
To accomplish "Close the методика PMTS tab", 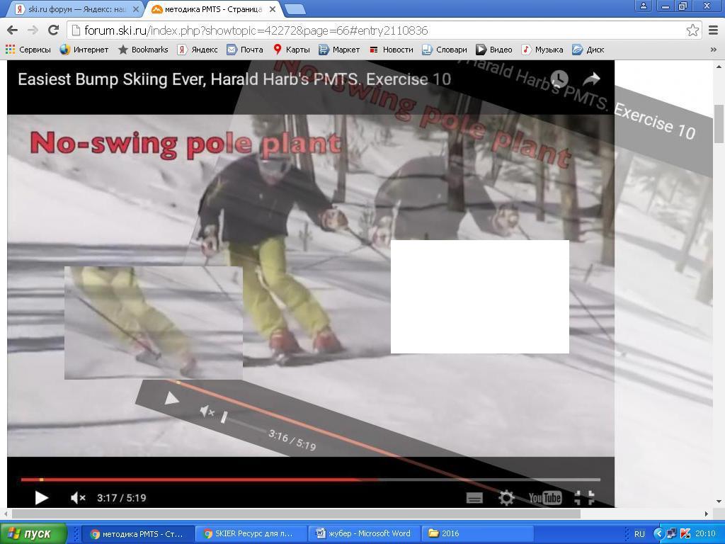I will (x=273, y=9).
